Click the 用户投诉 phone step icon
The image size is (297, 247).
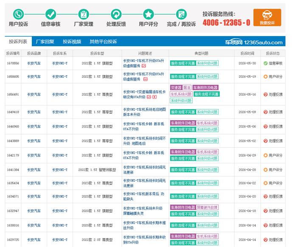point(18,14)
